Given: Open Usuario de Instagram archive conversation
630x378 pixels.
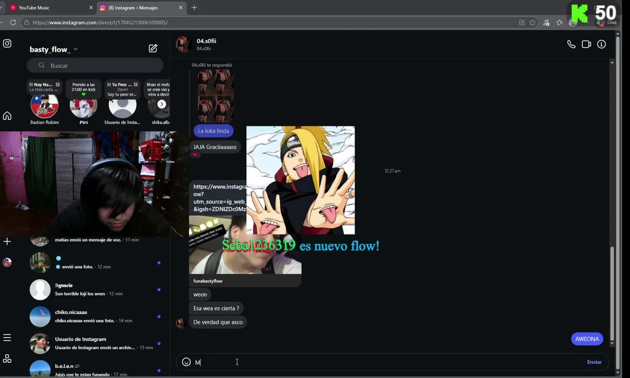Looking at the screenshot, I should pyautogui.click(x=95, y=343).
